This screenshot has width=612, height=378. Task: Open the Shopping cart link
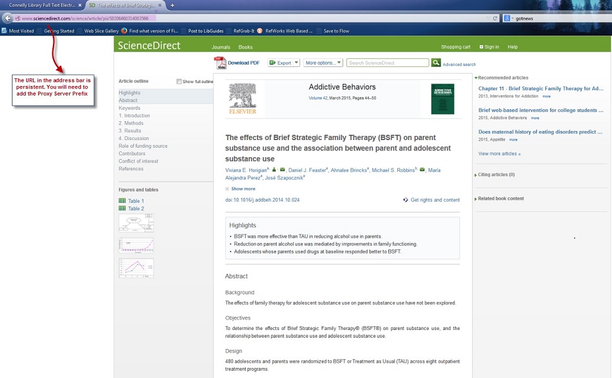pyautogui.click(x=456, y=47)
